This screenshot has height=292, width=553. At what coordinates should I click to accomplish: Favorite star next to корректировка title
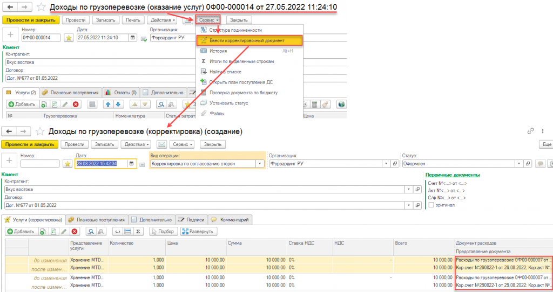pyautogui.click(x=40, y=131)
